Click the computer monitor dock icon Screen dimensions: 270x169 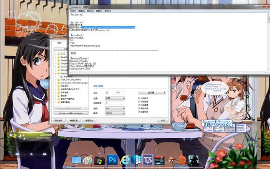76,160
